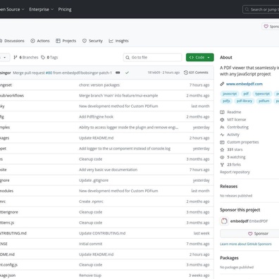The image size is (279, 279).
Task: Open Learn more about GitHub Sponsors
Action: pos(246,244)
